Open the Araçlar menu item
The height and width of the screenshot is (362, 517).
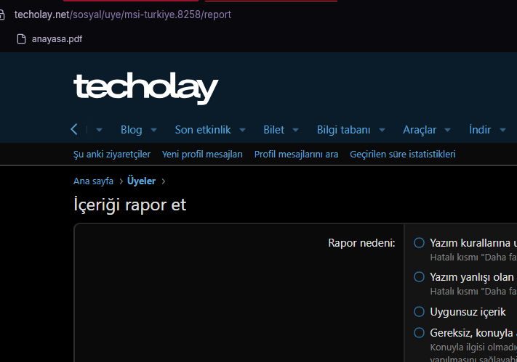coord(420,130)
